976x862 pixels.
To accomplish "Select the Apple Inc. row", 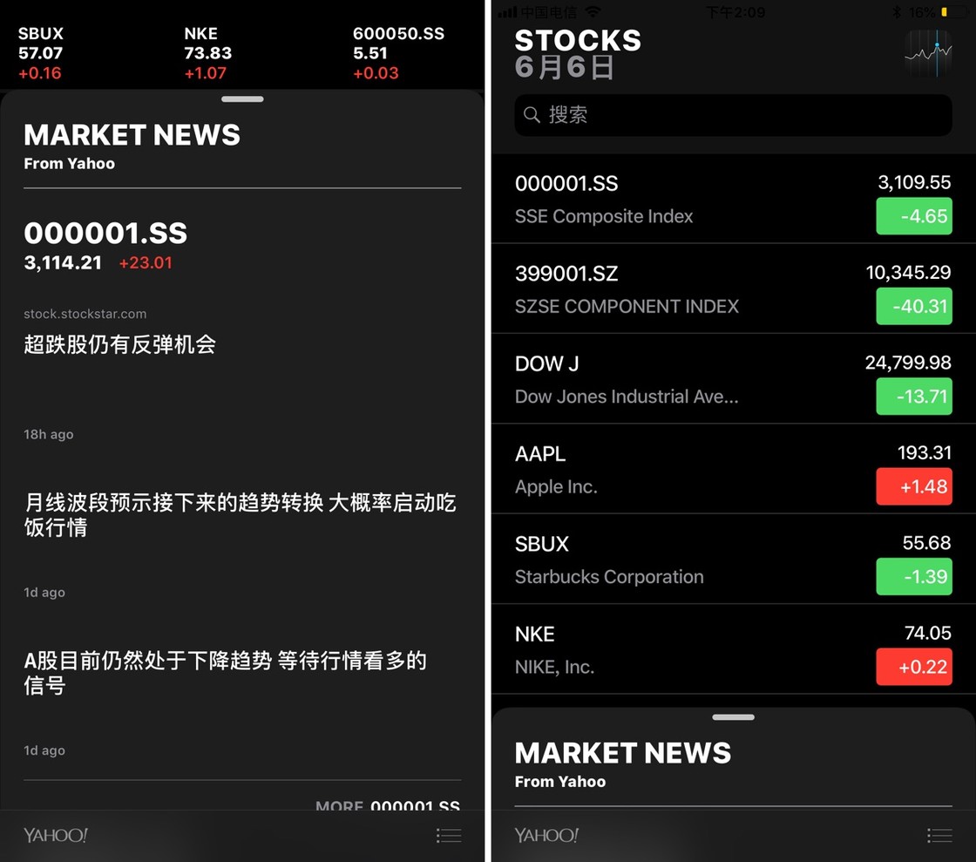I will (733, 469).
